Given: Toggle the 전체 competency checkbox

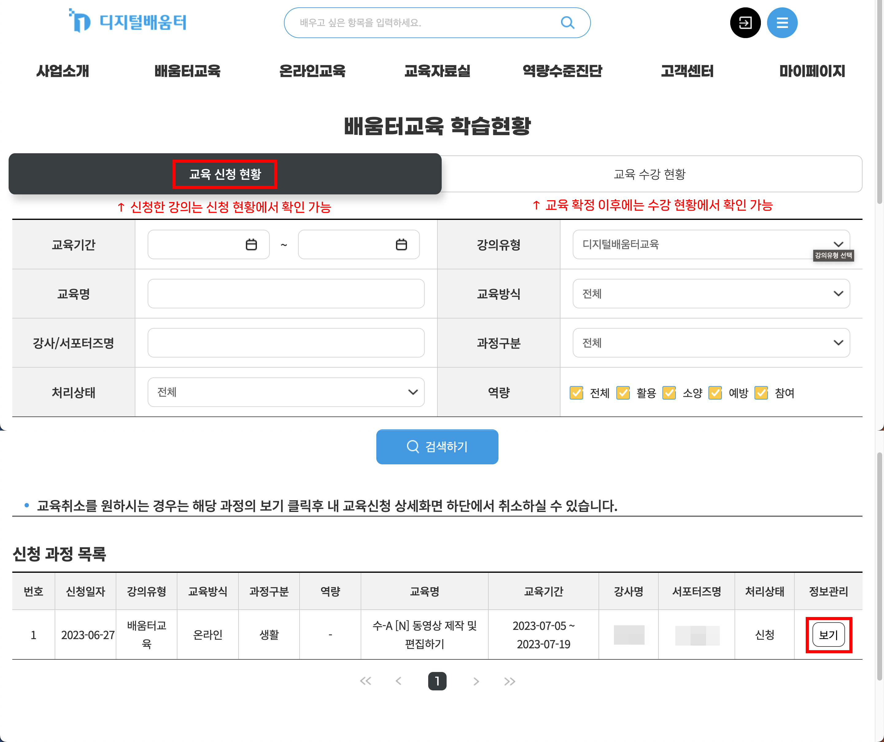Looking at the screenshot, I should coord(576,392).
